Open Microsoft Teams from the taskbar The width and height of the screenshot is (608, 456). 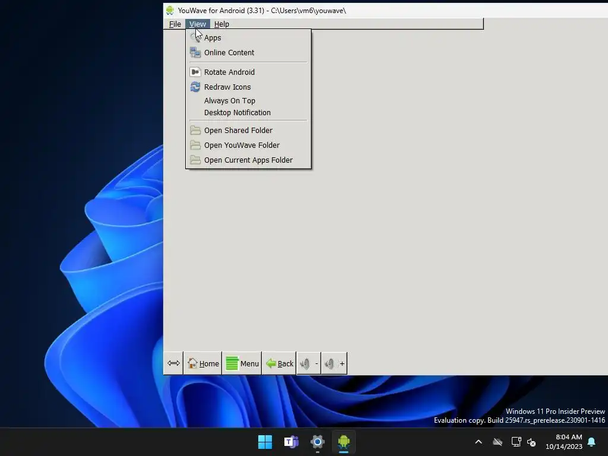[291, 442]
